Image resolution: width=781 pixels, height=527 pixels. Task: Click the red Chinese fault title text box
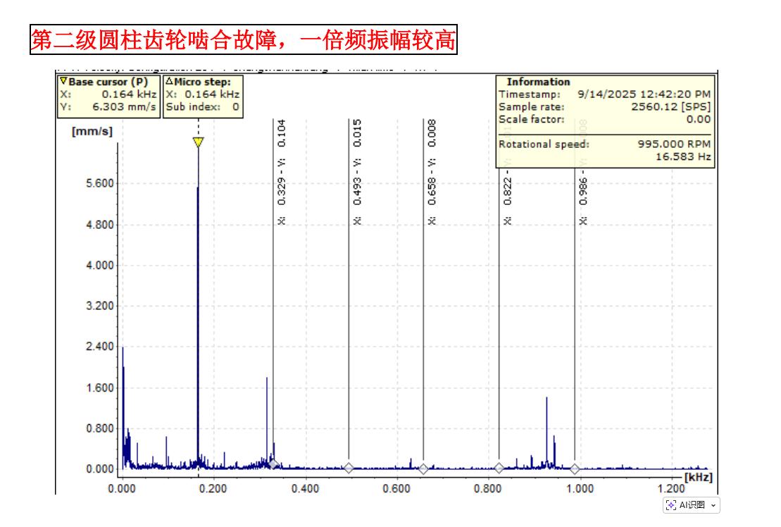point(244,40)
